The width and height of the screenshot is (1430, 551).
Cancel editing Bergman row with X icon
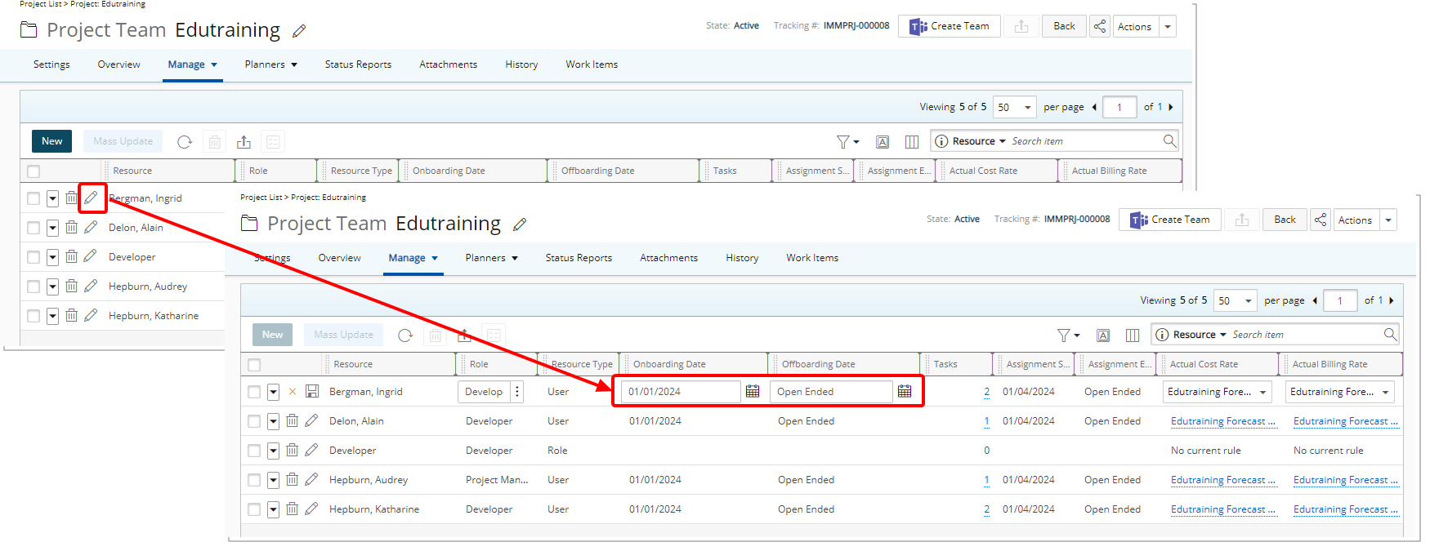[x=293, y=392]
